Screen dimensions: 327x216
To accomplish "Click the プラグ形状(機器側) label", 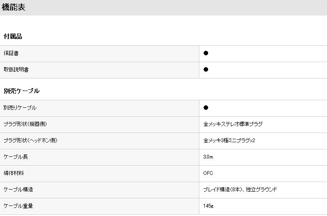I will [x=25, y=124].
